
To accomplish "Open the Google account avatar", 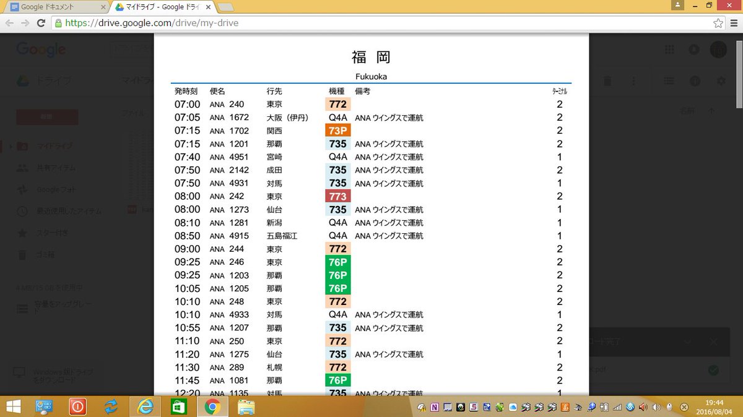I will pyautogui.click(x=718, y=49).
